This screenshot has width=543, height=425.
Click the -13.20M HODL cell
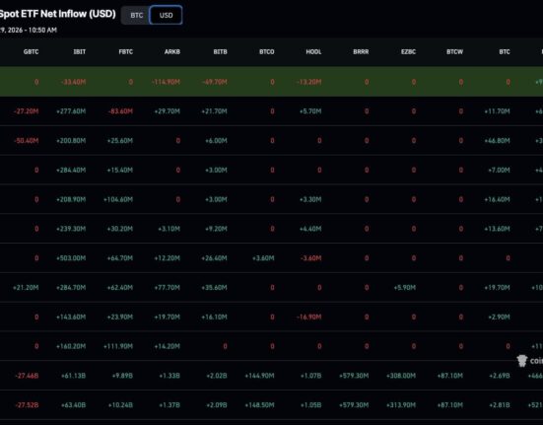click(x=308, y=82)
